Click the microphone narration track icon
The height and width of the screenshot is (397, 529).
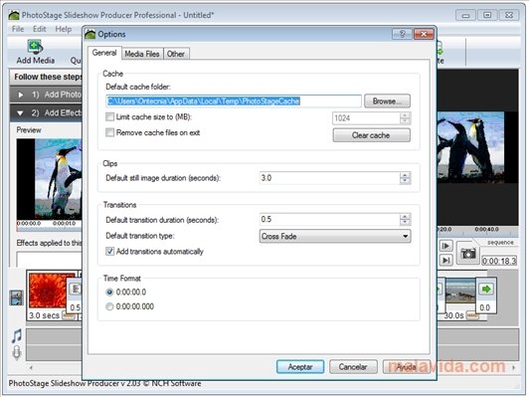coord(17,352)
